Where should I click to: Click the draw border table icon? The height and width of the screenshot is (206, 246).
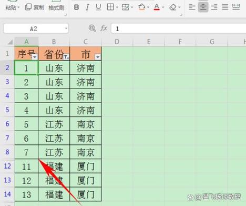pyautogui.click(x=125, y=7)
